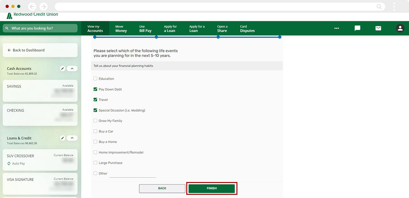Check the Buy a Car checkbox

coord(95,131)
